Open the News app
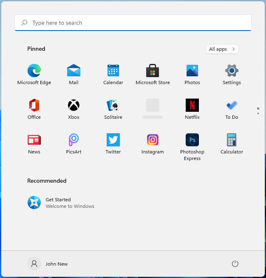Viewport: 266px width, 278px height. [x=34, y=144]
